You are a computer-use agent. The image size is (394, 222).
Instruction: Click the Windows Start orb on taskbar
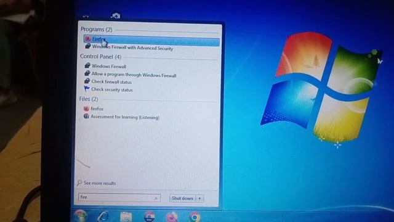pos(80,216)
